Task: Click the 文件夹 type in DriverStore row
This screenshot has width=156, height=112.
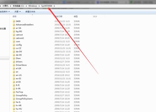Action: [x=77, y=65]
